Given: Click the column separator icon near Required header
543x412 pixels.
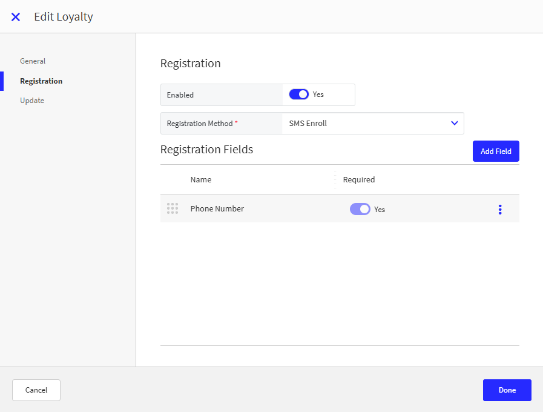Looking at the screenshot, I should [x=335, y=179].
